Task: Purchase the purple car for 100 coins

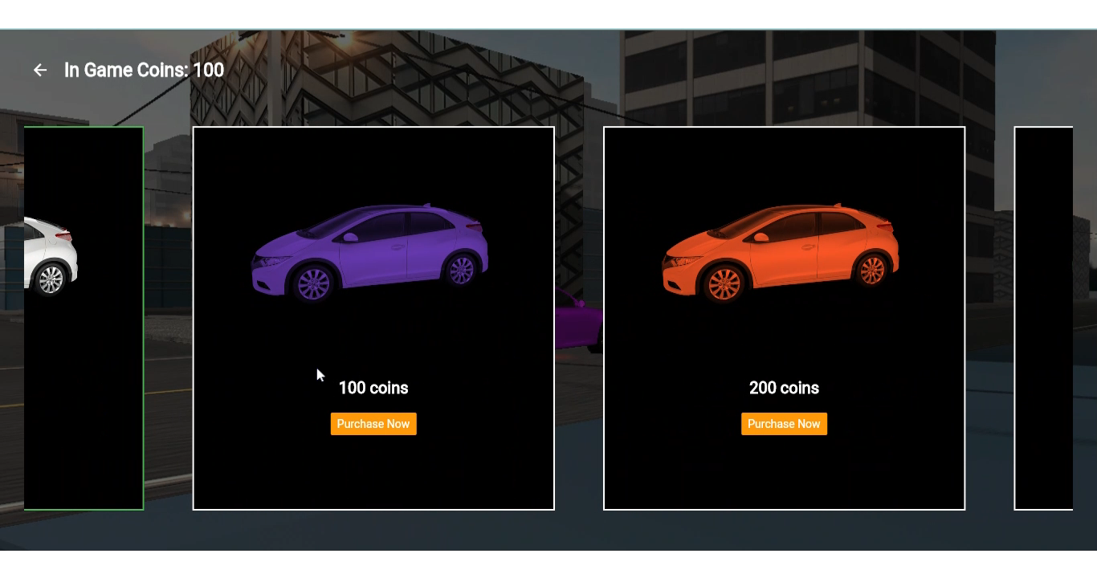Action: (373, 424)
